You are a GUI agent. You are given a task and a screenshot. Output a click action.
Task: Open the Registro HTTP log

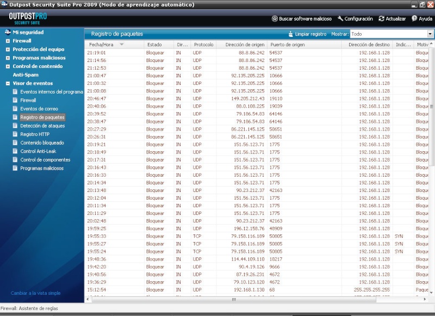[35, 134]
